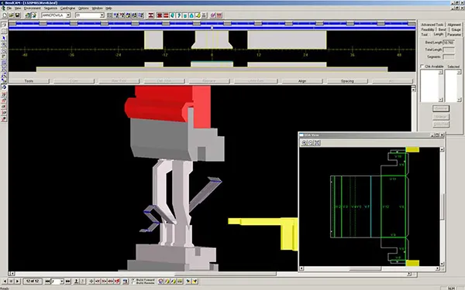465x290 pixels.
Task: Open the Help menu
Action: click(108, 9)
